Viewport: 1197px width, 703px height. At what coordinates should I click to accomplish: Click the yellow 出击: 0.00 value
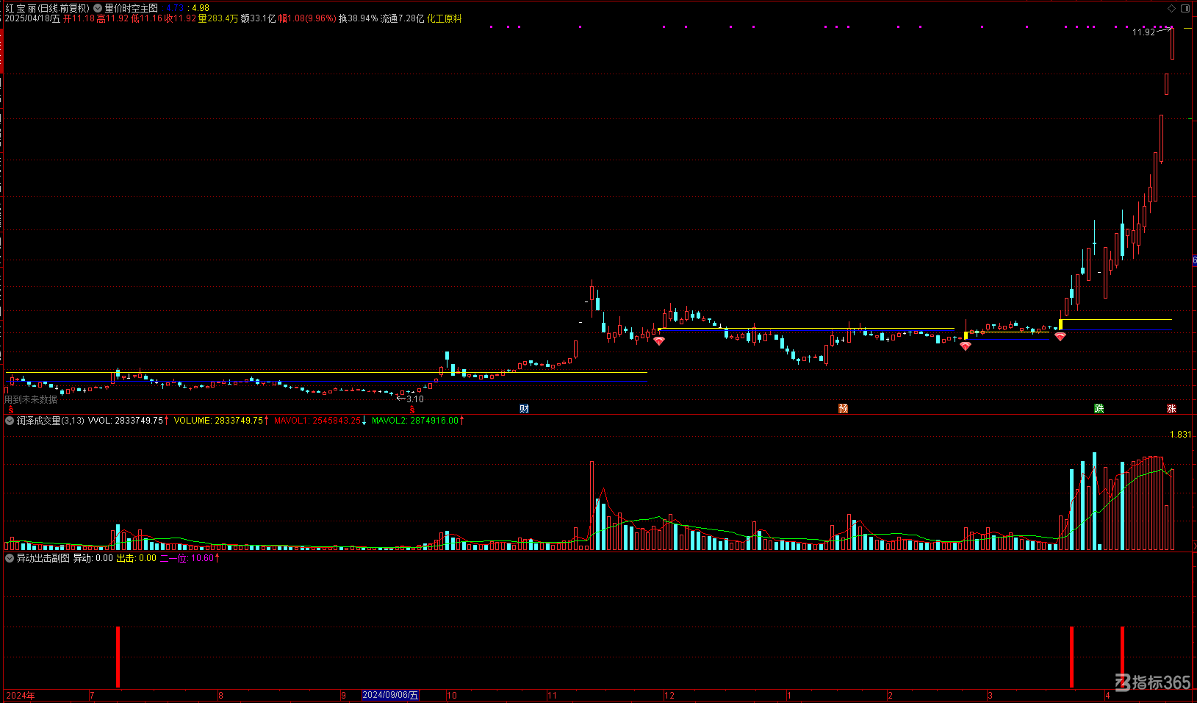click(x=137, y=558)
